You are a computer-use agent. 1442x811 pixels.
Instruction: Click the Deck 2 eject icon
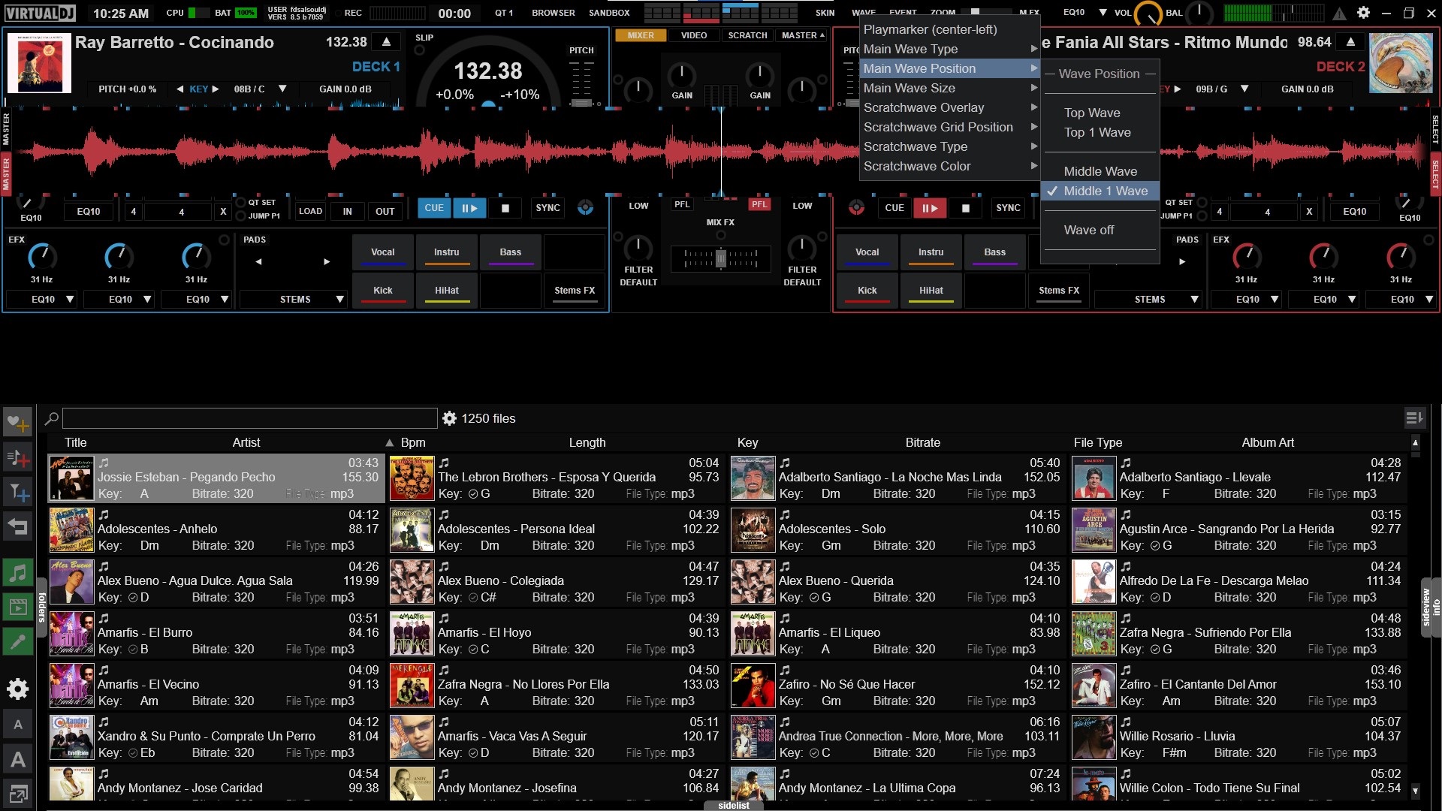point(1350,42)
